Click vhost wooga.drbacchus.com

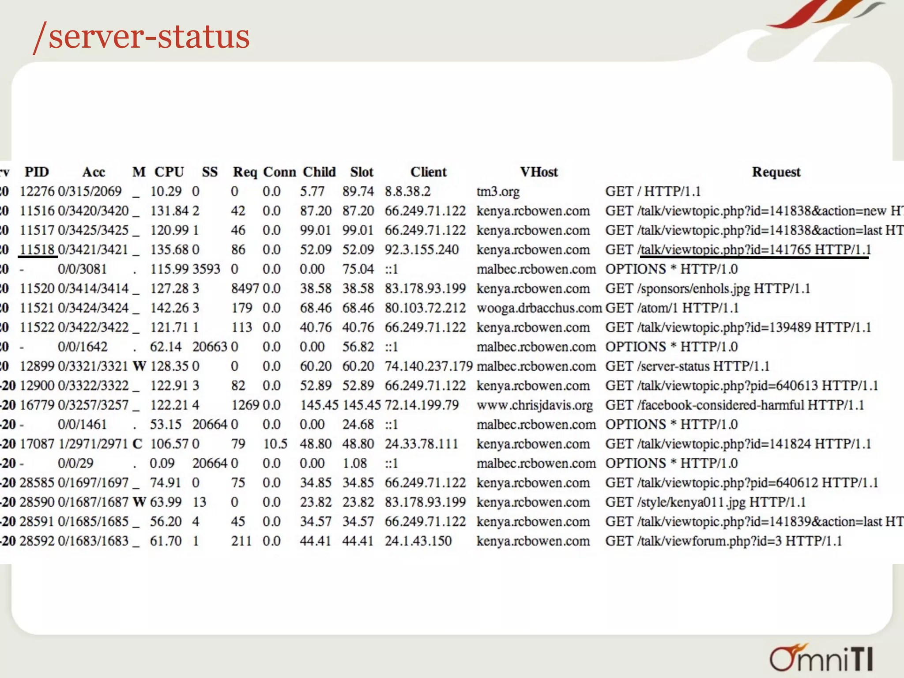pos(539,308)
